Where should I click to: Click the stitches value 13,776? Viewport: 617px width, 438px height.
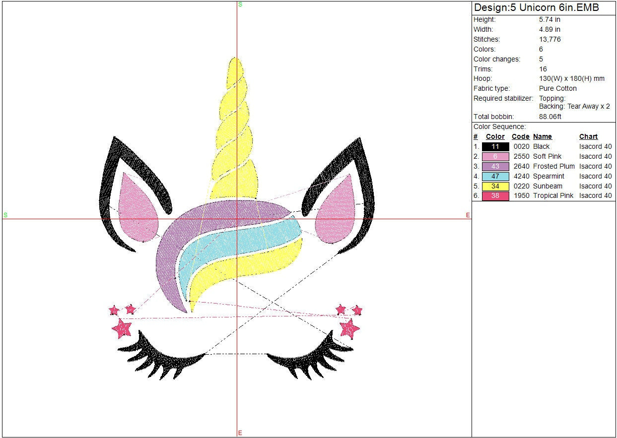tap(549, 39)
